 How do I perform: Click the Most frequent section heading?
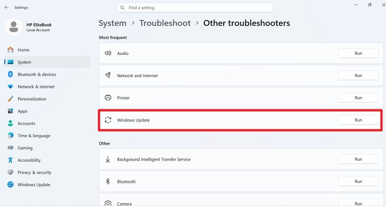113,37
